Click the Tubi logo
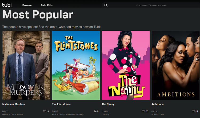This screenshot has height=118, width=200. pyautogui.click(x=7, y=5)
